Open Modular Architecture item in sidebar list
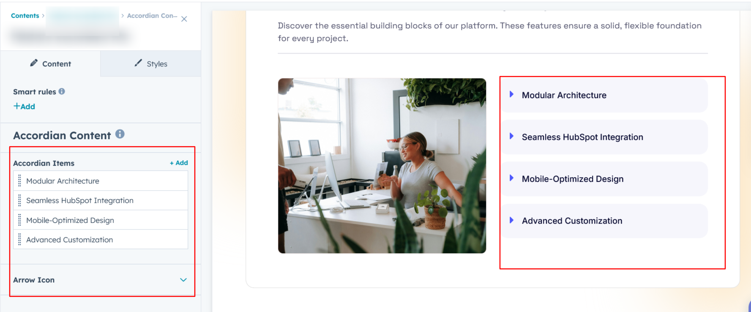Screen dimensions: 751x312 coord(63,181)
